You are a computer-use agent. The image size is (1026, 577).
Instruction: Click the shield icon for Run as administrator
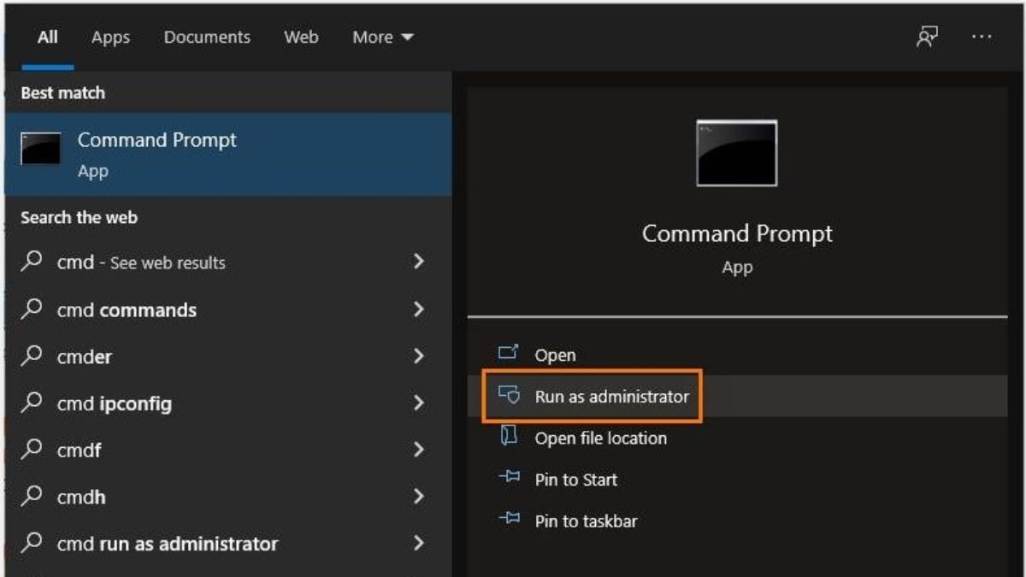(x=509, y=395)
